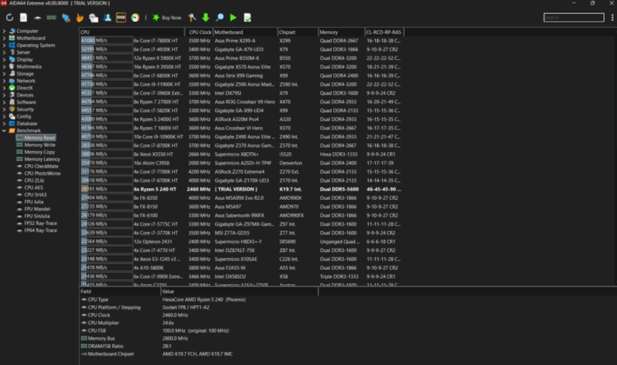Select Database in the tree
The width and height of the screenshot is (617, 365).
point(27,123)
